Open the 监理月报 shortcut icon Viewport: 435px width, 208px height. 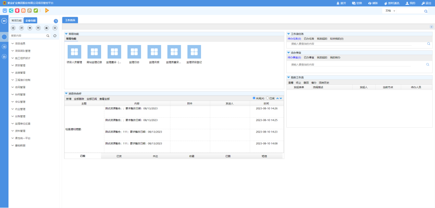click(x=154, y=52)
